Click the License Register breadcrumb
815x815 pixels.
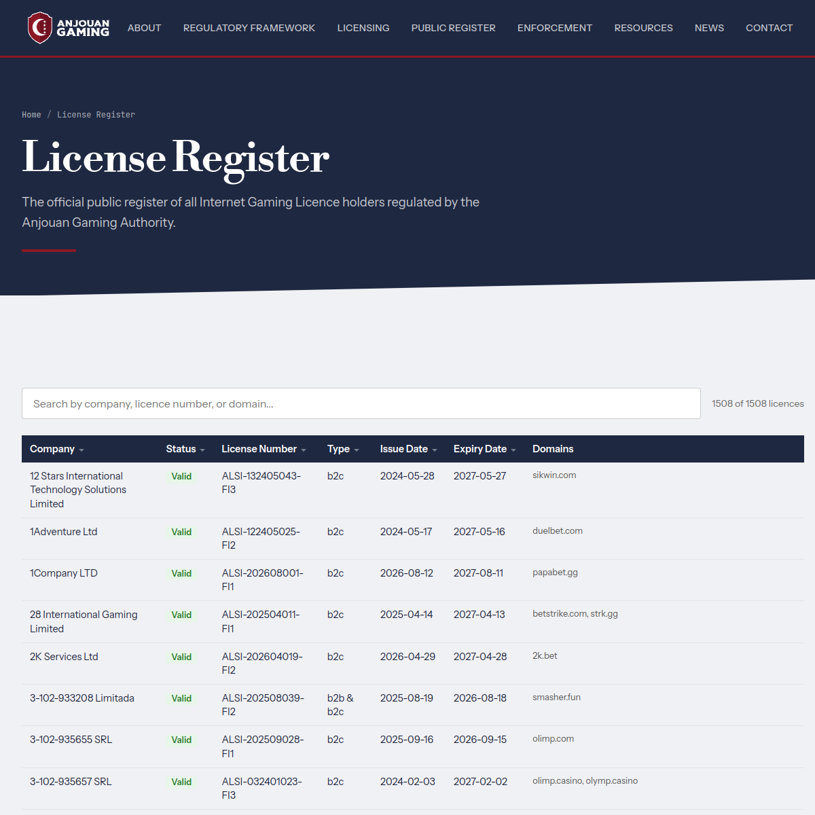(96, 115)
